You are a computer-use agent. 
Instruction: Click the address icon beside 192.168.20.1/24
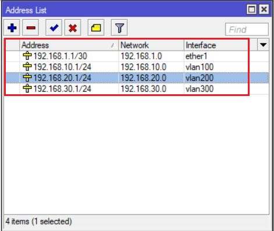click(27, 77)
